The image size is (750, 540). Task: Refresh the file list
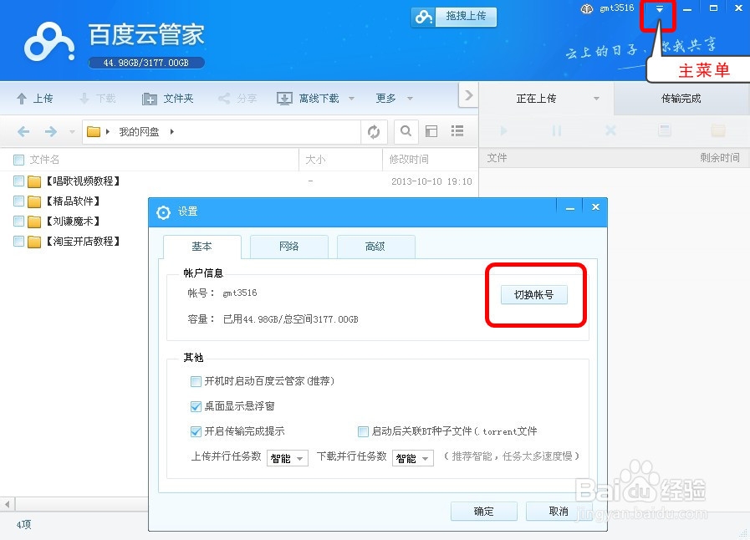(x=374, y=131)
